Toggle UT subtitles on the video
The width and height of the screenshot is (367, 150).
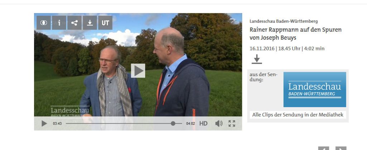105,22
